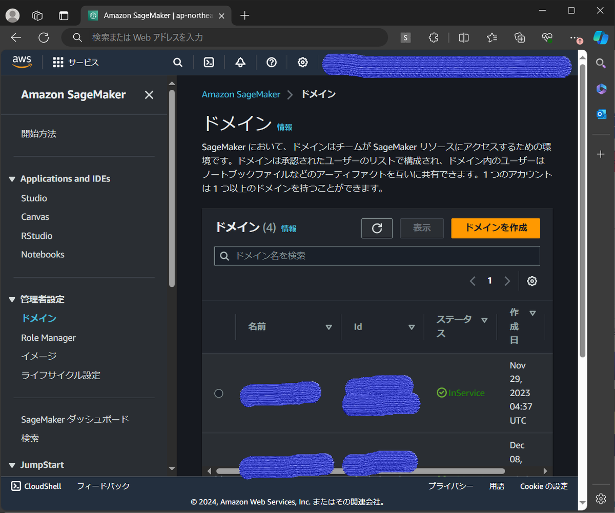615x513 pixels.
Task: Open SageMaker ダッシュボード in navigation
Action: 75,419
